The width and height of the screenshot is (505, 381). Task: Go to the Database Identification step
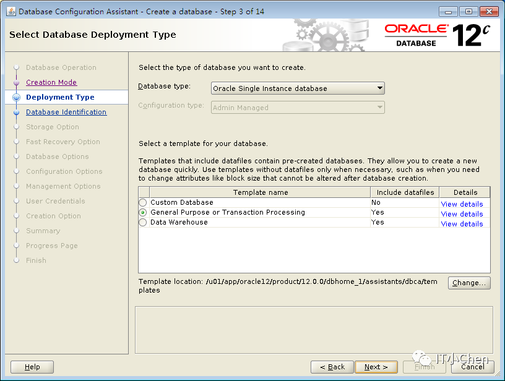coord(66,112)
